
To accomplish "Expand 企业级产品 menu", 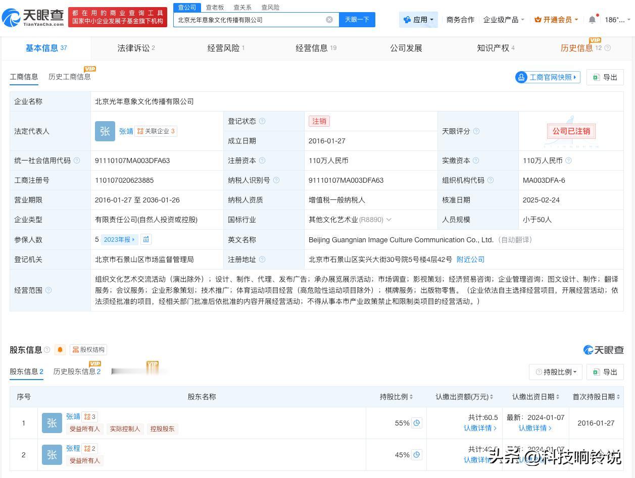I will pos(504,20).
